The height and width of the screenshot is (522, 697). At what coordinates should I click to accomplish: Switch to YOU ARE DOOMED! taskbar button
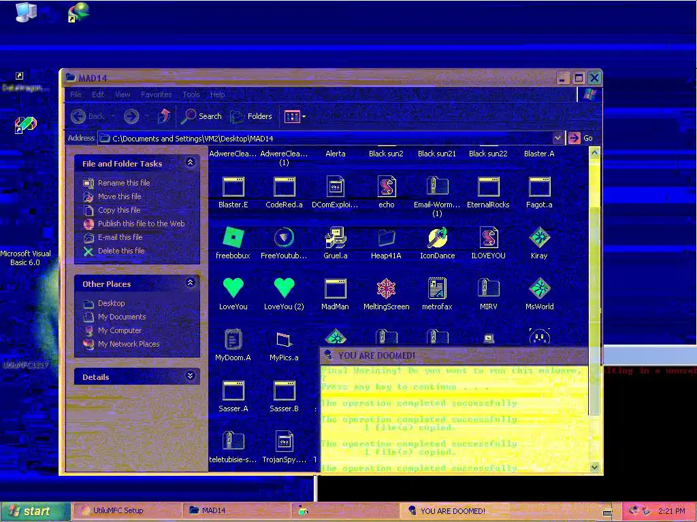click(x=454, y=511)
